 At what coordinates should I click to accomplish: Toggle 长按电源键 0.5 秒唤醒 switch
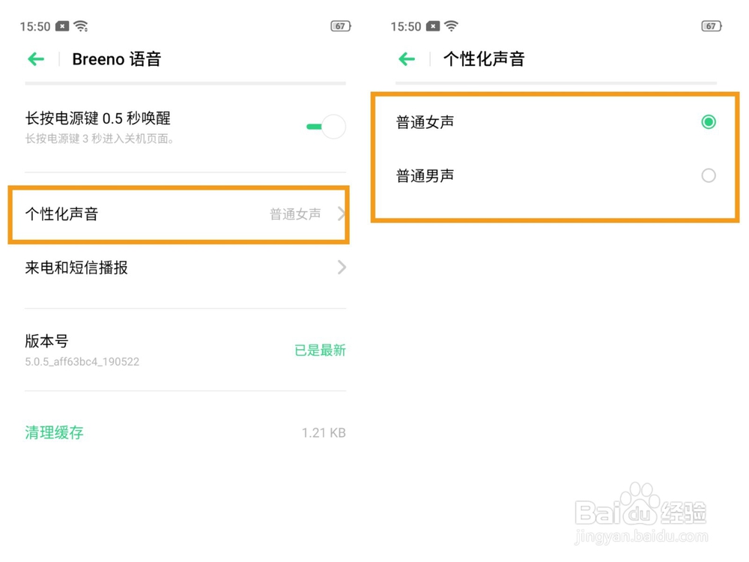[x=327, y=127]
